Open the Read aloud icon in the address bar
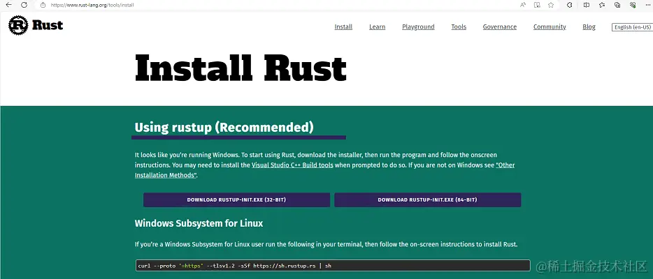The width and height of the screenshot is (653, 279). click(523, 5)
